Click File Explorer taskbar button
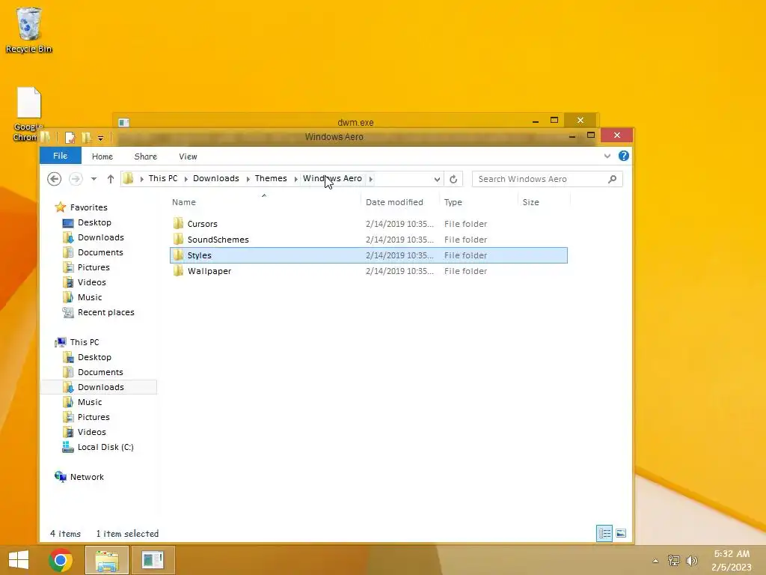766x575 pixels. (x=107, y=560)
